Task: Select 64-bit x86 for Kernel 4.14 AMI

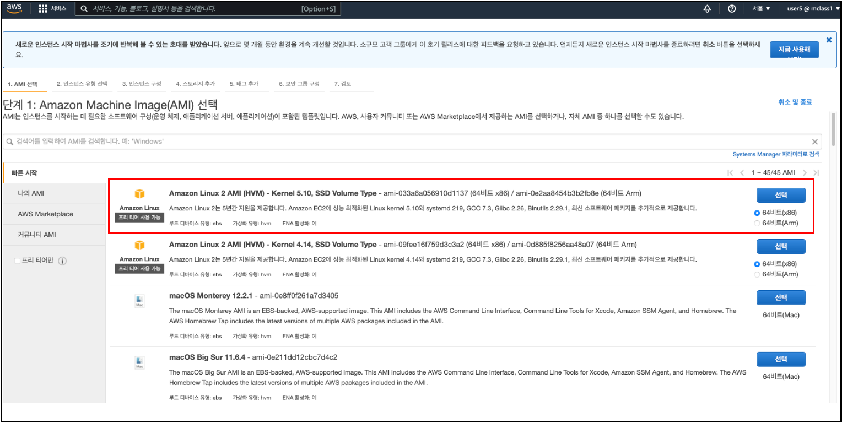Action: point(757,264)
